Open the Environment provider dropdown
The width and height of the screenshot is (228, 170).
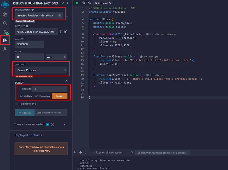(39, 16)
